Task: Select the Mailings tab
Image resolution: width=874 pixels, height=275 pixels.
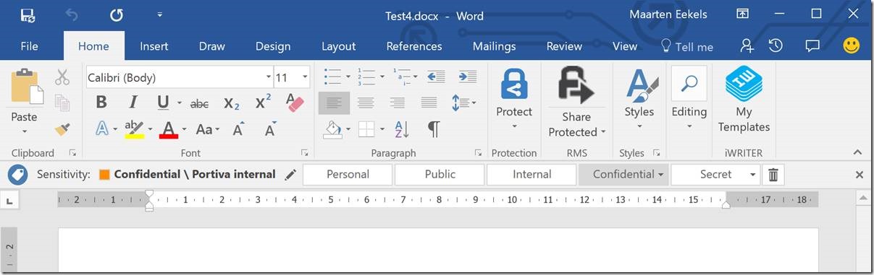Action: click(x=494, y=46)
